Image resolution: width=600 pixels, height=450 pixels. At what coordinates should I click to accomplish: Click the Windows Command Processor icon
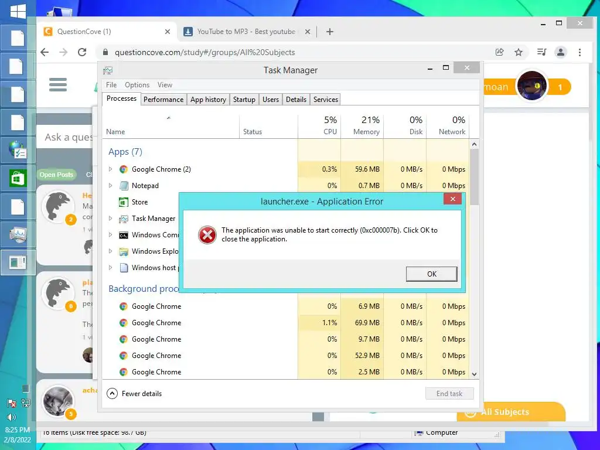coord(123,235)
